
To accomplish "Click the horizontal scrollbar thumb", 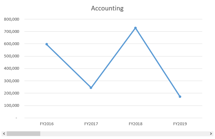I will (23, 134).
